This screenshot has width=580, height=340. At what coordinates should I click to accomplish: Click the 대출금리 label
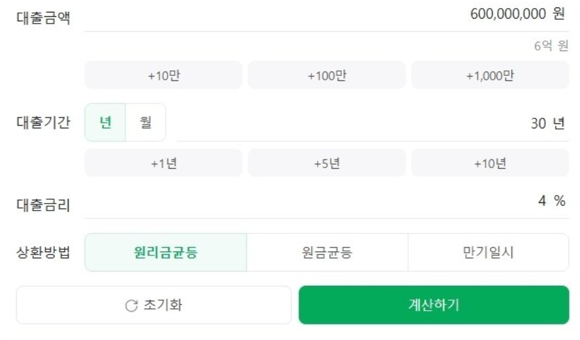(43, 205)
